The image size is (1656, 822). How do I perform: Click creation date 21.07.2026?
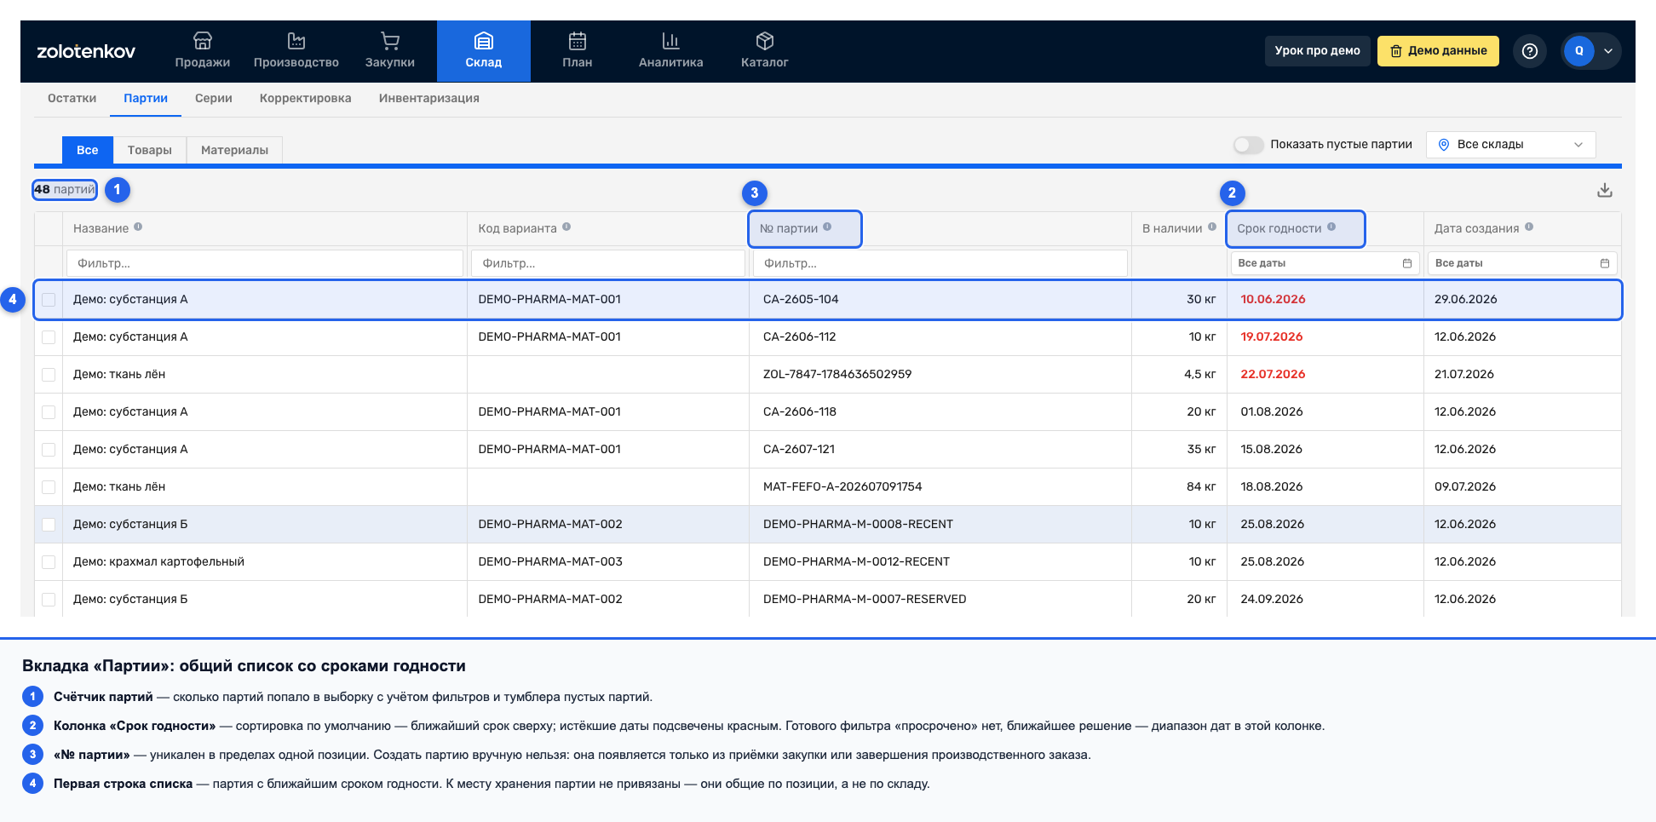[1463, 375]
